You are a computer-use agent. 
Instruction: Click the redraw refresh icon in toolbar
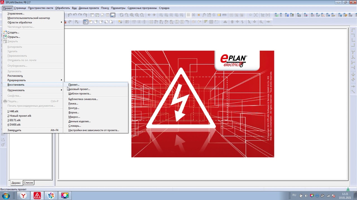pos(121,15)
